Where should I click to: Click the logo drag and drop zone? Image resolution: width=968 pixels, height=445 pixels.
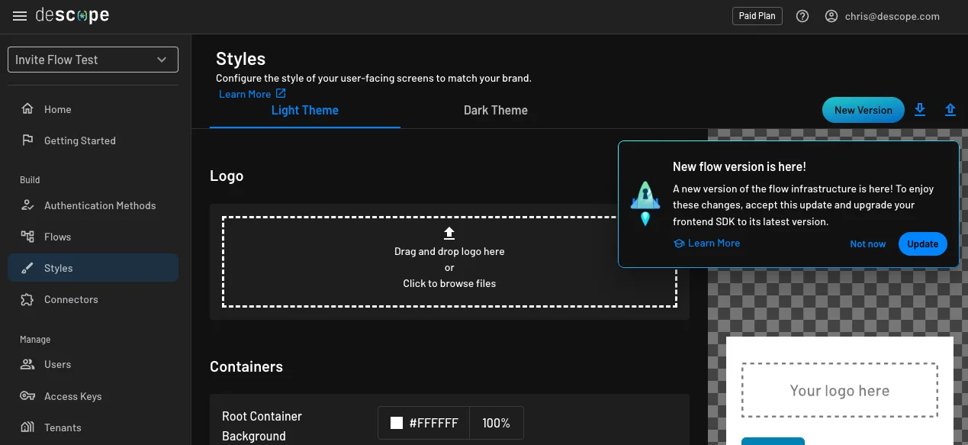(x=449, y=262)
